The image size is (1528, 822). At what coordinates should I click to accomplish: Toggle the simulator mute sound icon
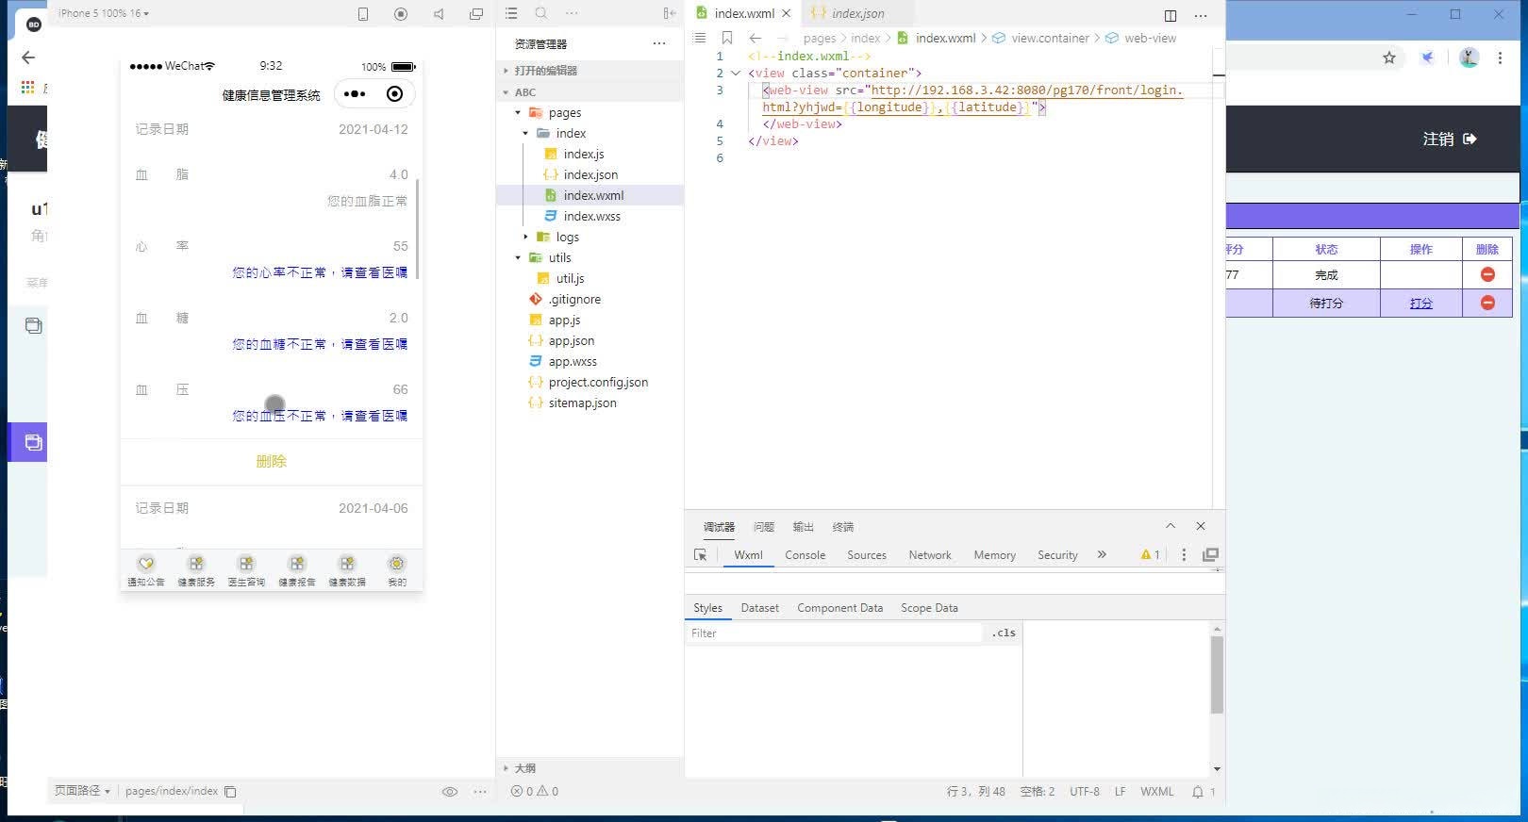click(x=439, y=14)
